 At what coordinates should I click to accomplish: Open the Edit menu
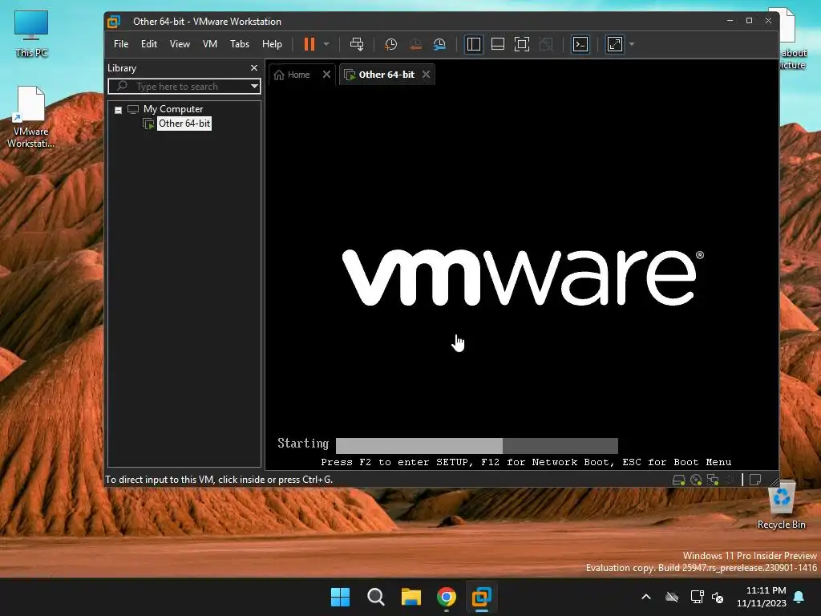pyautogui.click(x=148, y=44)
